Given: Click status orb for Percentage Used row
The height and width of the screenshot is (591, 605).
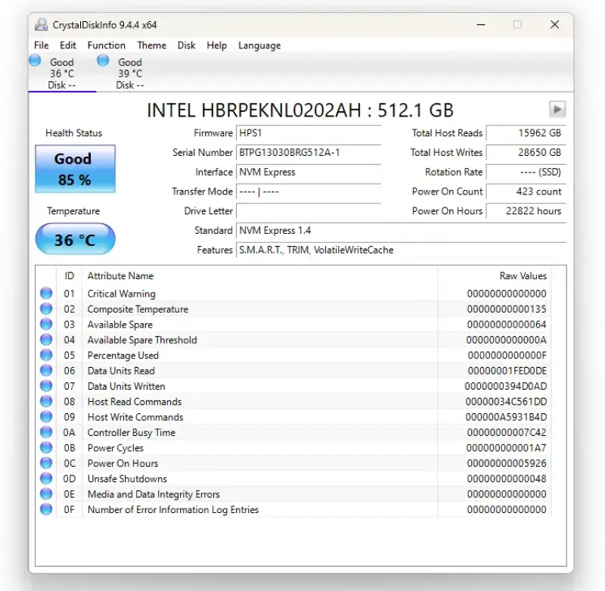Looking at the screenshot, I should click(46, 355).
